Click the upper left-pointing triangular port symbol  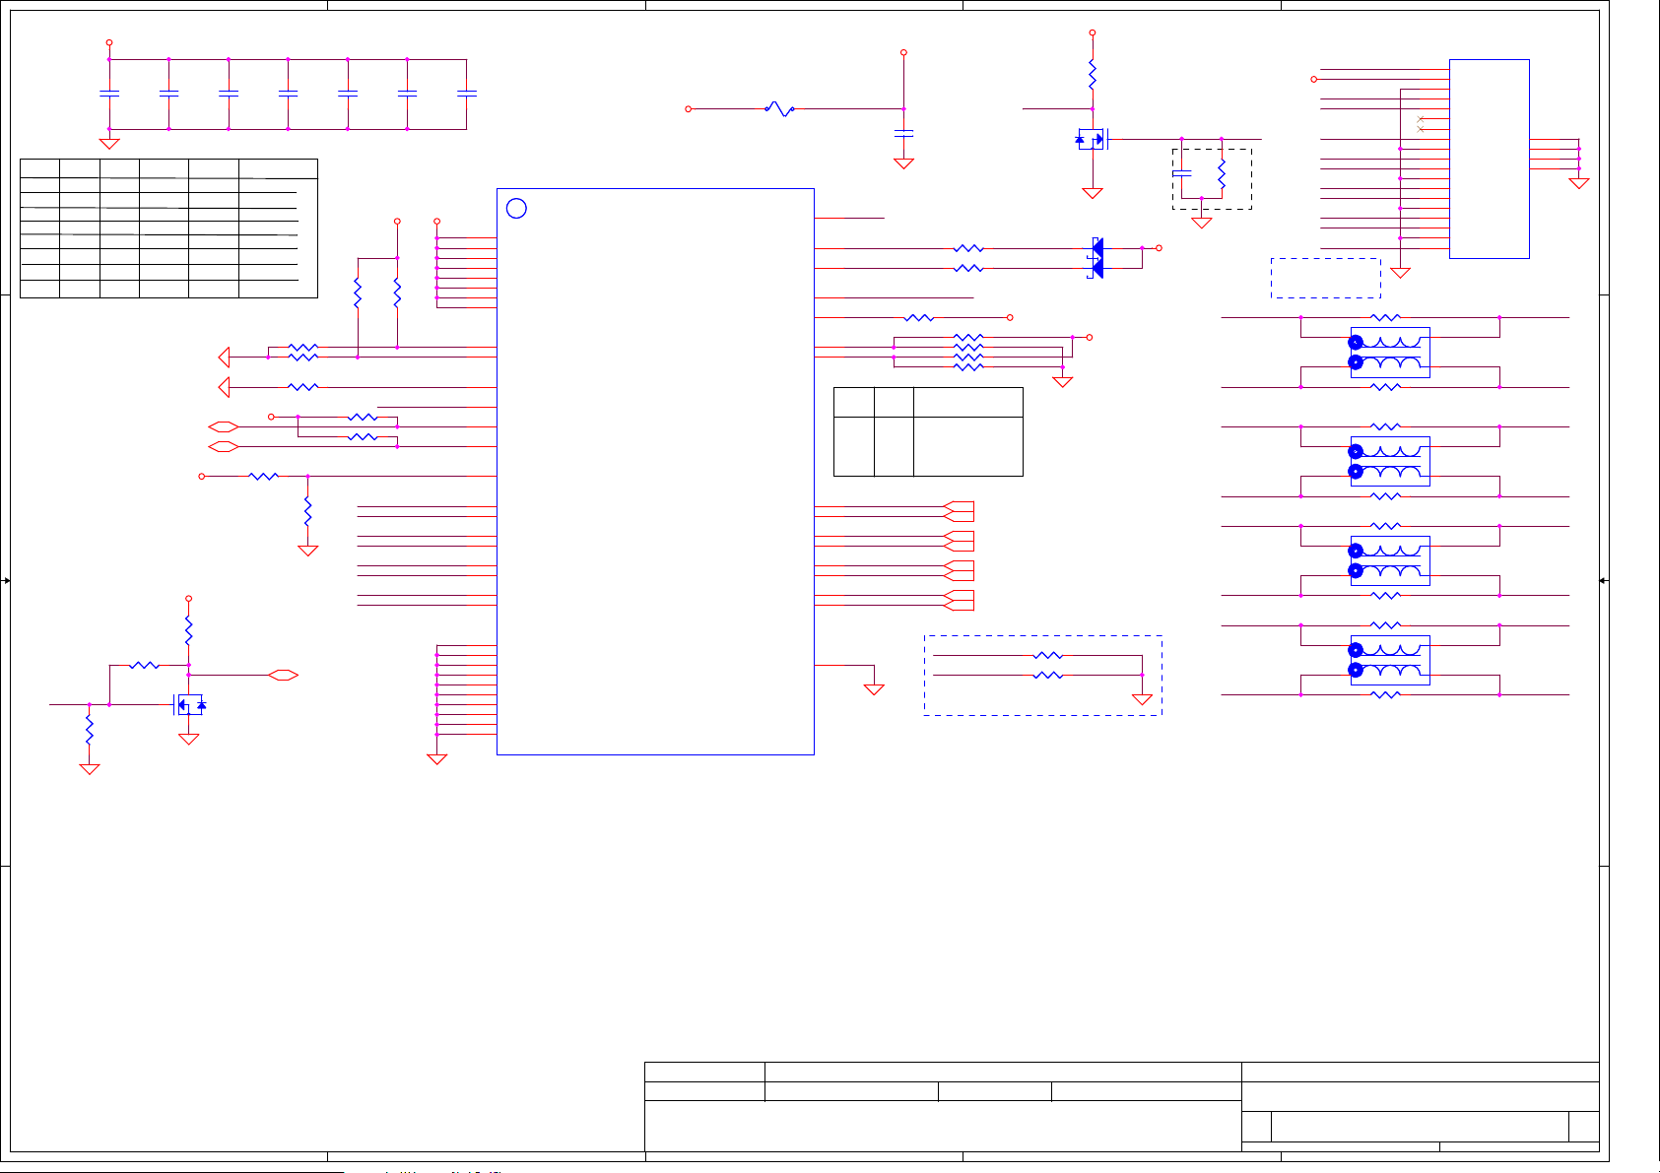(225, 357)
